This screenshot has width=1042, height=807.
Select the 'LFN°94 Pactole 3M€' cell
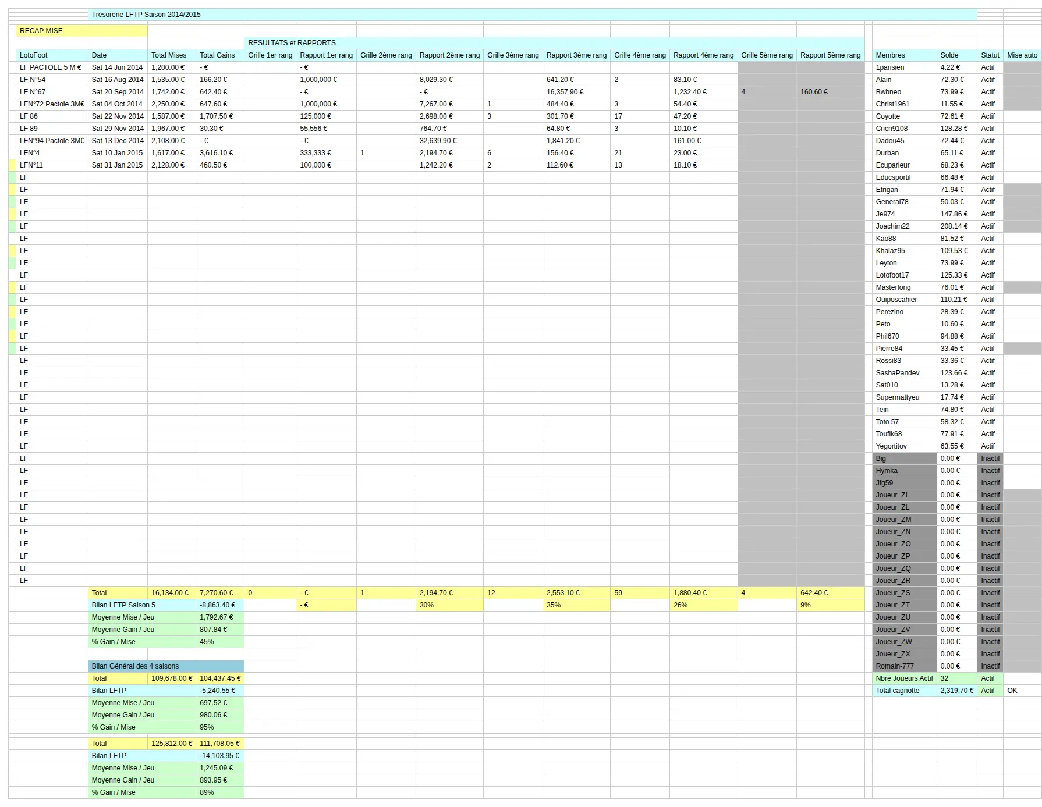click(52, 141)
